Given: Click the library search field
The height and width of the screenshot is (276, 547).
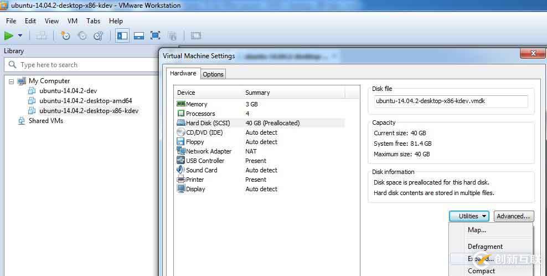Looking at the screenshot, I should tap(81, 65).
